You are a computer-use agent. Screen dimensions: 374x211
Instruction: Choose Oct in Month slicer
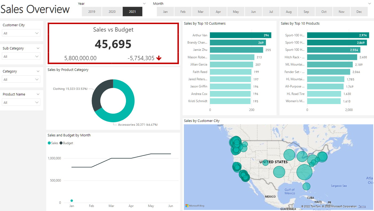tap(324, 12)
